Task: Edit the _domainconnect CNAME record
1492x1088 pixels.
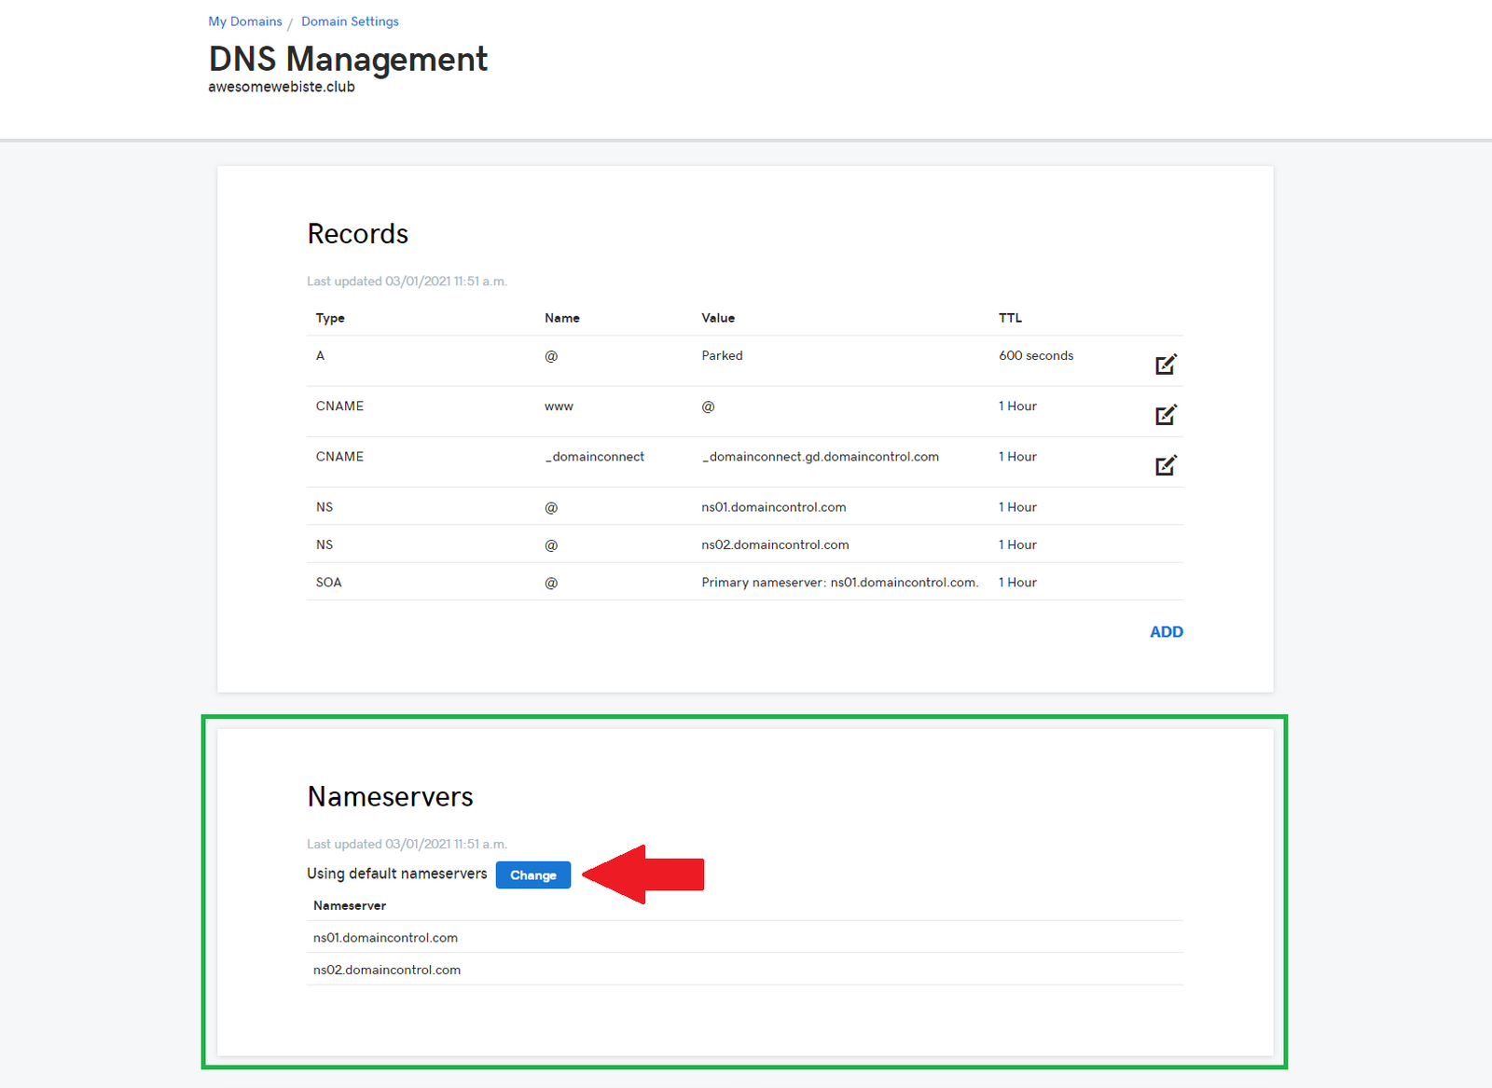Action: pos(1166,465)
